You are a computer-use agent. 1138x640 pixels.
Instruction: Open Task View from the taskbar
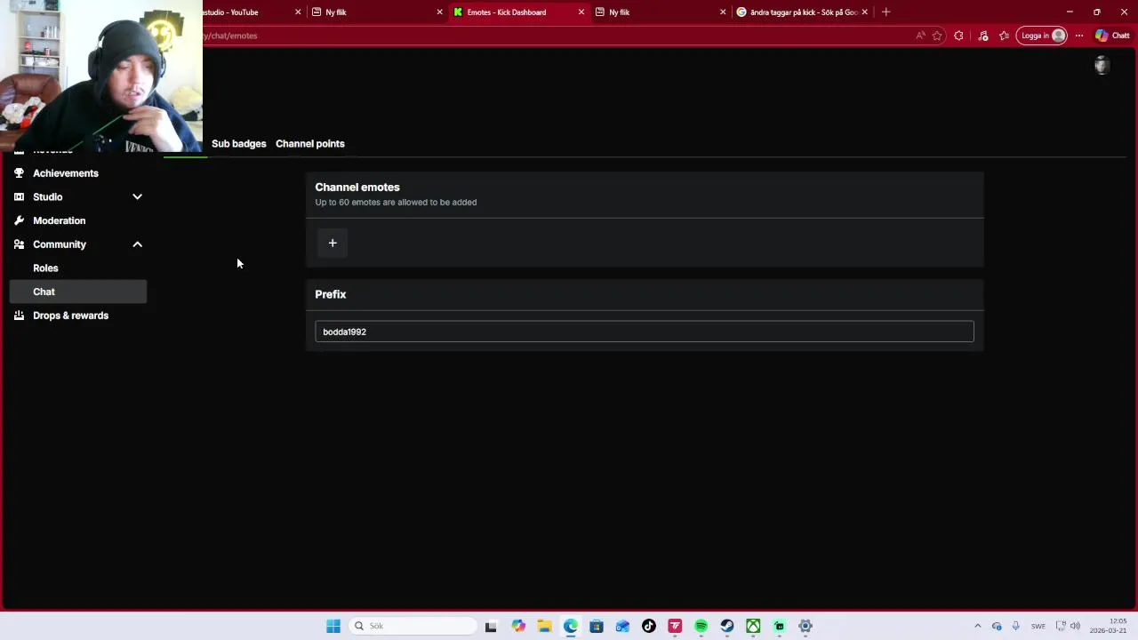point(491,626)
